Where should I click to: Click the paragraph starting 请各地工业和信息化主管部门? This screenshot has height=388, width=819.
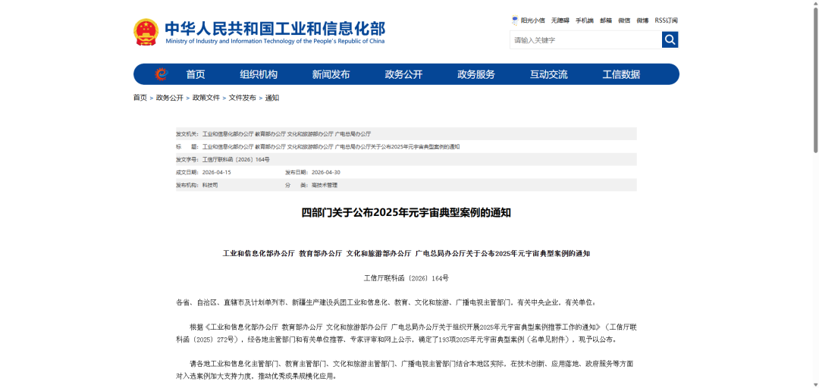click(406, 369)
